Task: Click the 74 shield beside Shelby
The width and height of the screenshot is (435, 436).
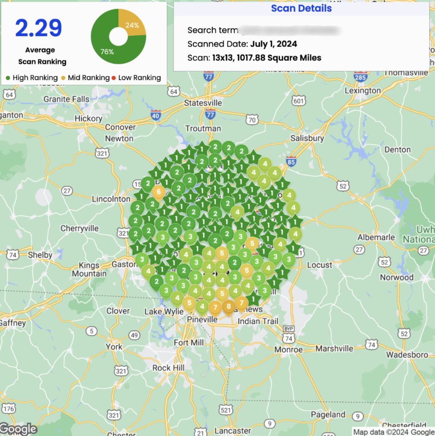Action: pyautogui.click(x=13, y=255)
